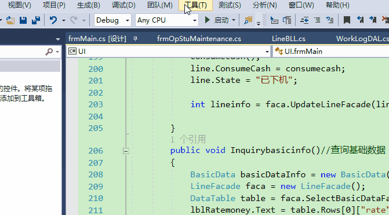Click the Save icon in toolbar
Screen dimensions: 389x215
point(23,20)
